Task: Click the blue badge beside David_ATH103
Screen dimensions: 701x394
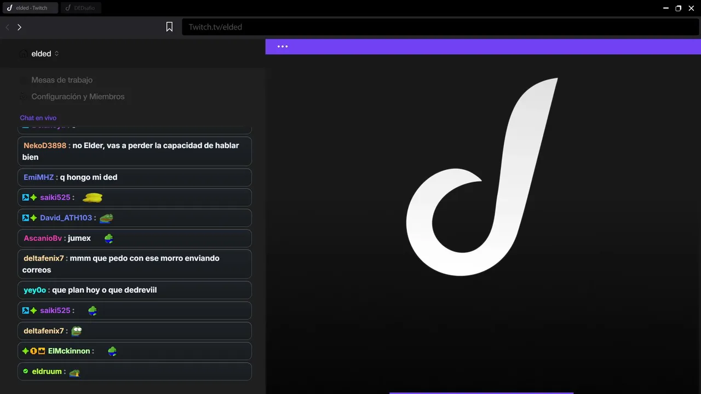Action: [x=26, y=218]
